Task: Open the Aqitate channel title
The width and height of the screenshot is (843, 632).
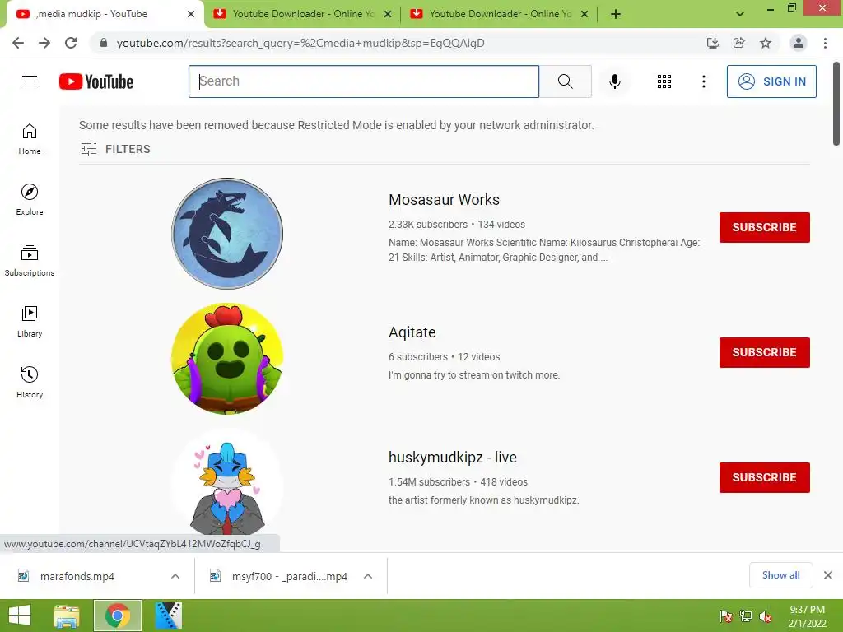Action: [412, 332]
